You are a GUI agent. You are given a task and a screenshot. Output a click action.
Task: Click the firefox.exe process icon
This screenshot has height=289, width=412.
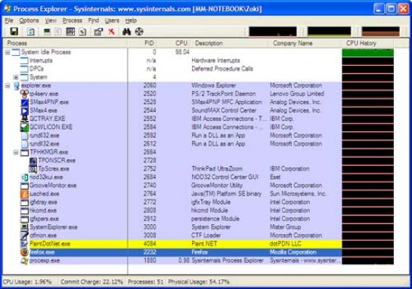24,252
